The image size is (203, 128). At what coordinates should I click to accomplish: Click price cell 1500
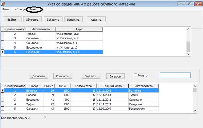(63, 109)
